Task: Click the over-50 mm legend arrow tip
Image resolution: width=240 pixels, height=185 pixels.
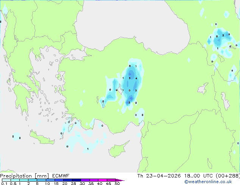Action: pyautogui.click(x=120, y=180)
